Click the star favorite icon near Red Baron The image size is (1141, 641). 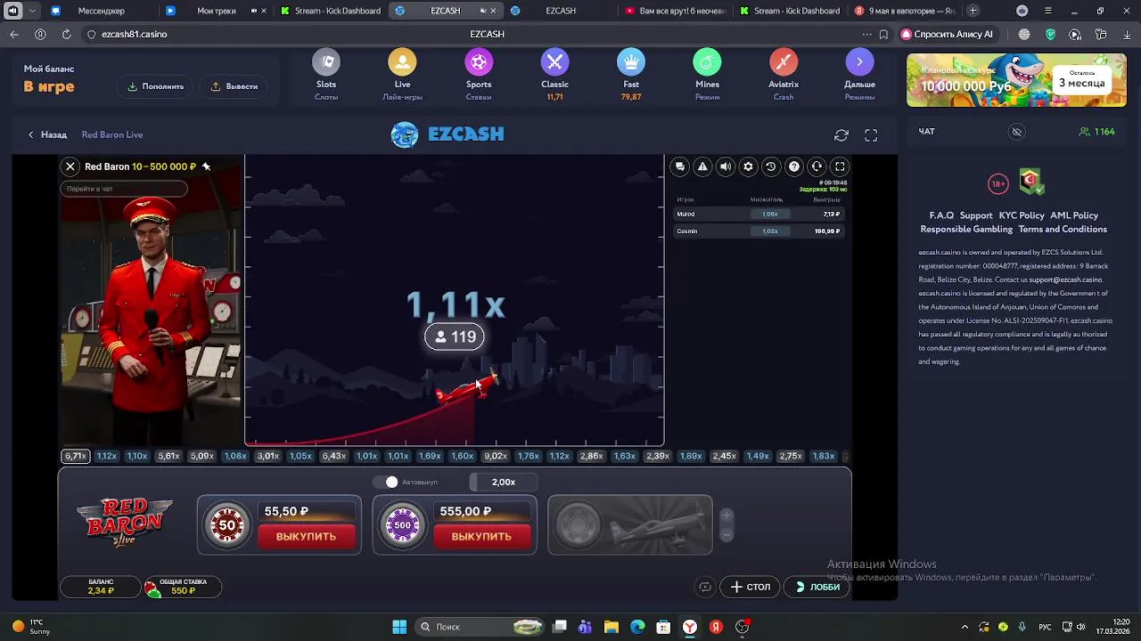point(206,166)
